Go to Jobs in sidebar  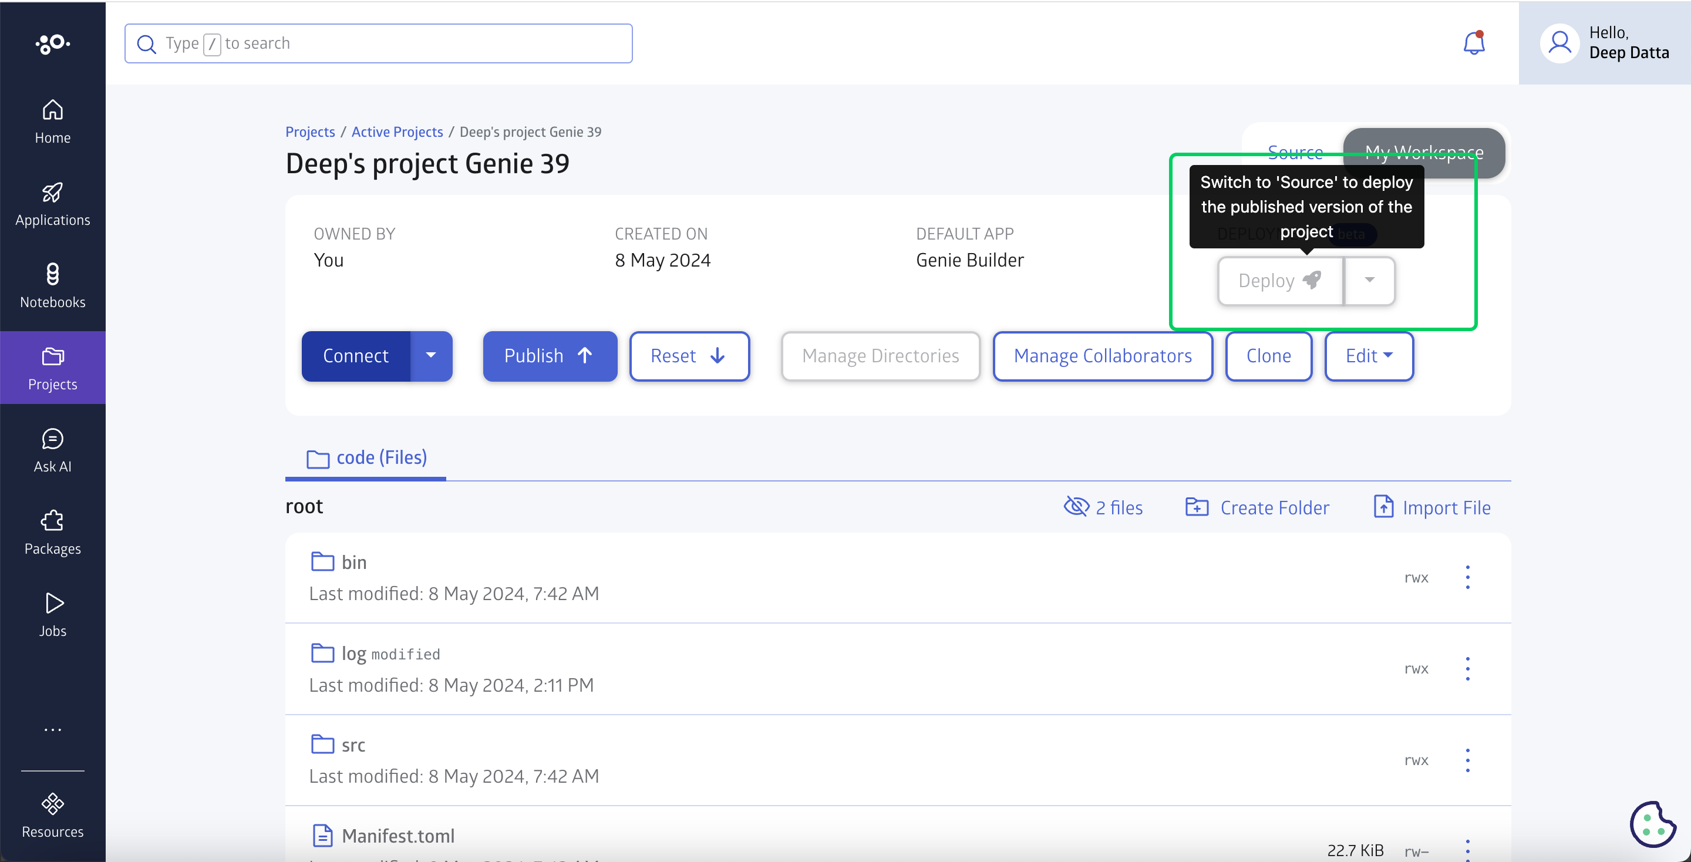point(52,614)
